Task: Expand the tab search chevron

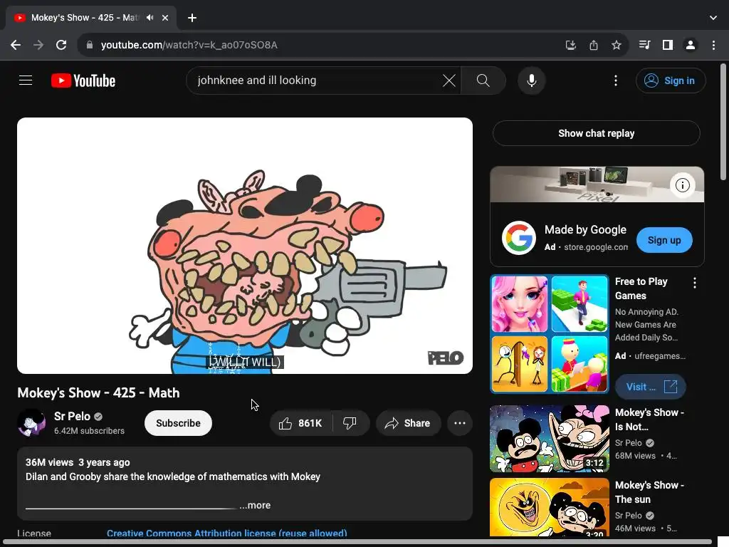Action: 713,18
